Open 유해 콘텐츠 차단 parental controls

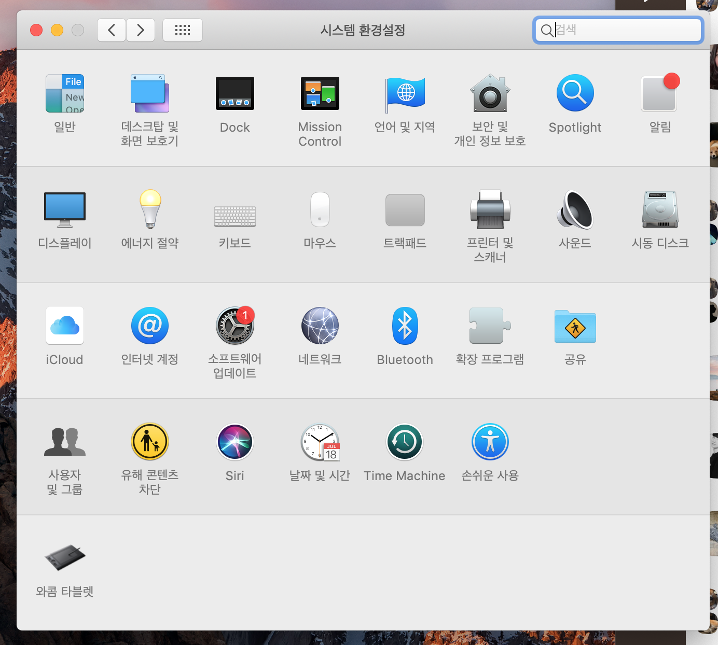[x=150, y=442]
